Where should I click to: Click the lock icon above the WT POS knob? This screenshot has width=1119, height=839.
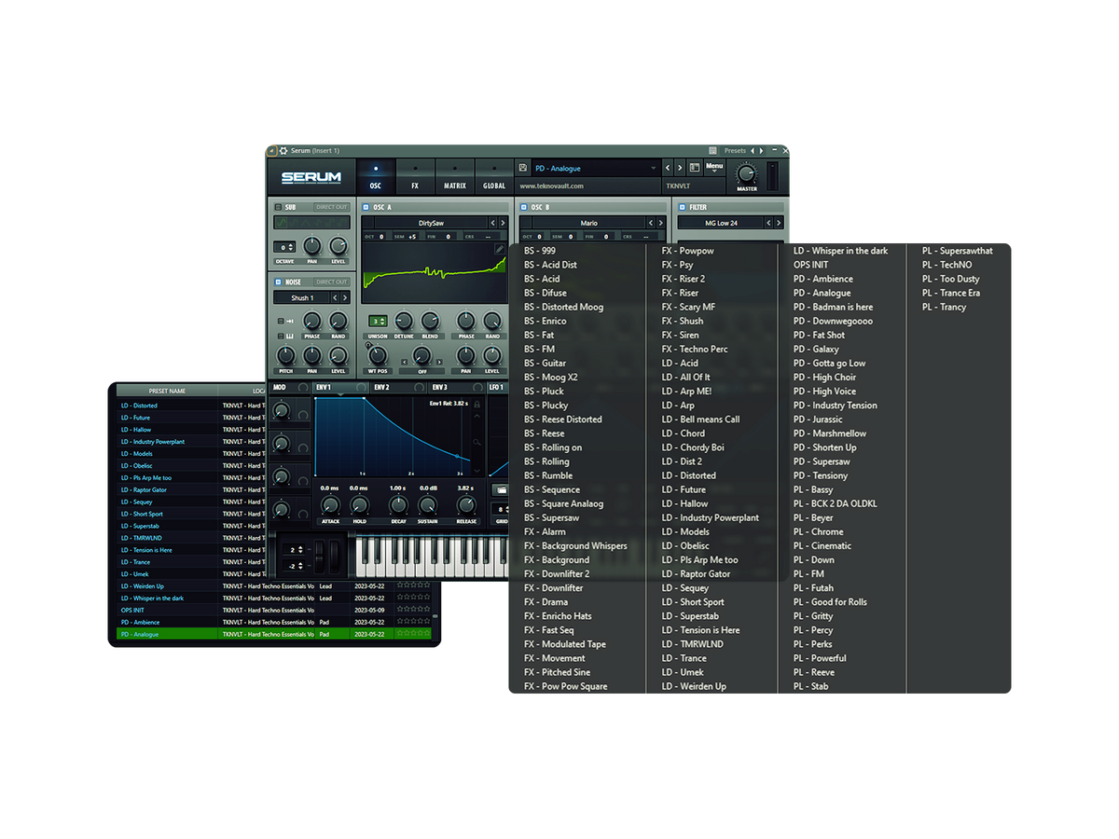367,344
